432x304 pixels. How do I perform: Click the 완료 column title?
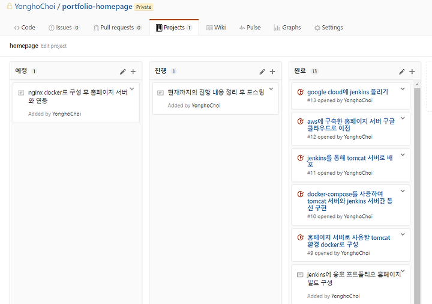click(300, 71)
